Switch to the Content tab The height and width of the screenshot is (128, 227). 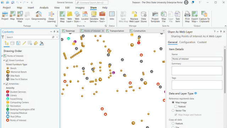[202, 42]
